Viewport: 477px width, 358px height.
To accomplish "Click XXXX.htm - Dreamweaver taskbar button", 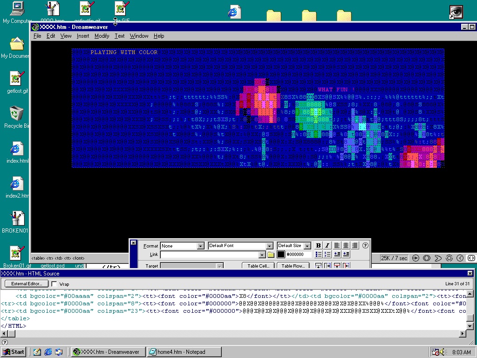I will pos(108,352).
